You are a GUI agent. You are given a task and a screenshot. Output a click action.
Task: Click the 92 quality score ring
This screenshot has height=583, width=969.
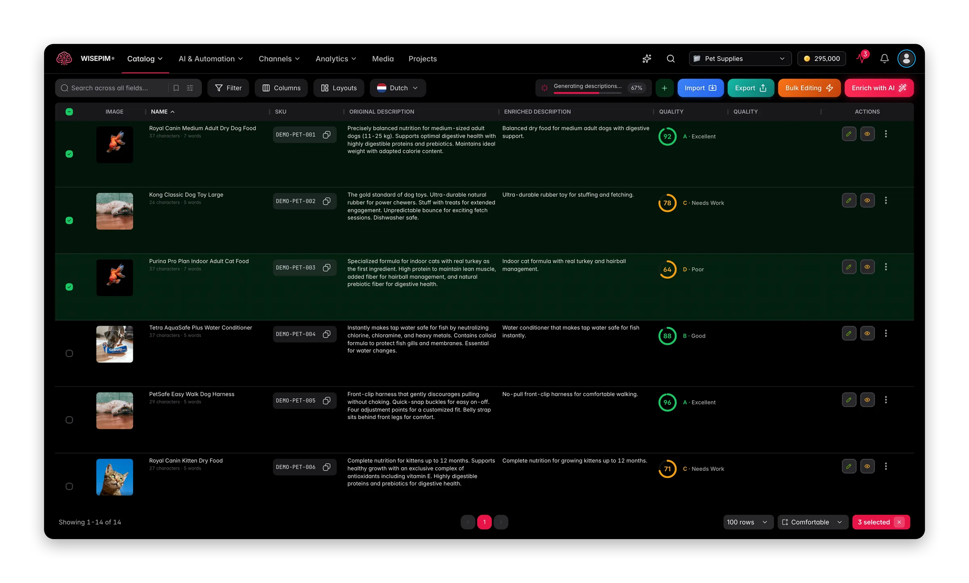[x=667, y=136]
